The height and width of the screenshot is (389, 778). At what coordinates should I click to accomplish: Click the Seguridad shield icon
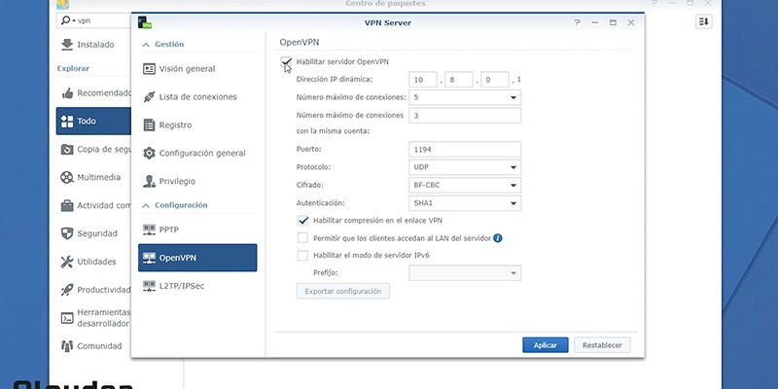click(67, 233)
